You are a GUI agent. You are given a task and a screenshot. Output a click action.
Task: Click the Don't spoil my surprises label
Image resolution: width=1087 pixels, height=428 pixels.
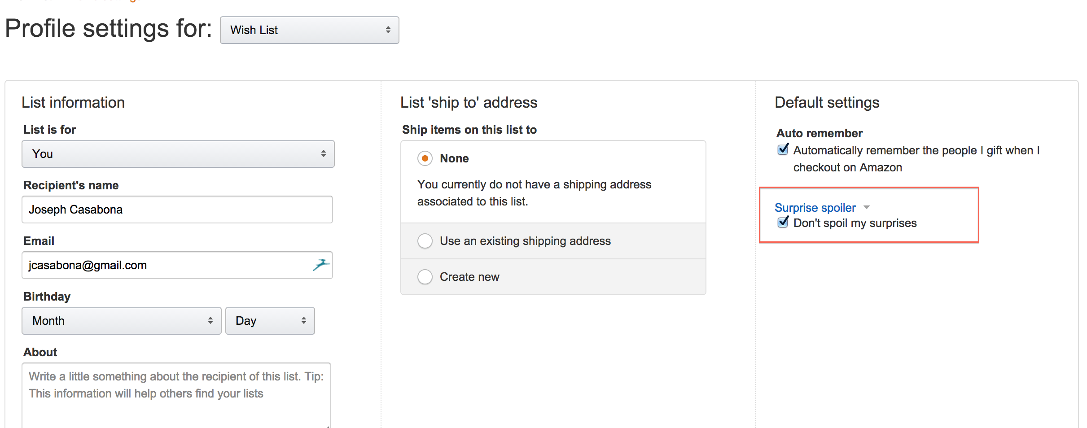point(855,223)
